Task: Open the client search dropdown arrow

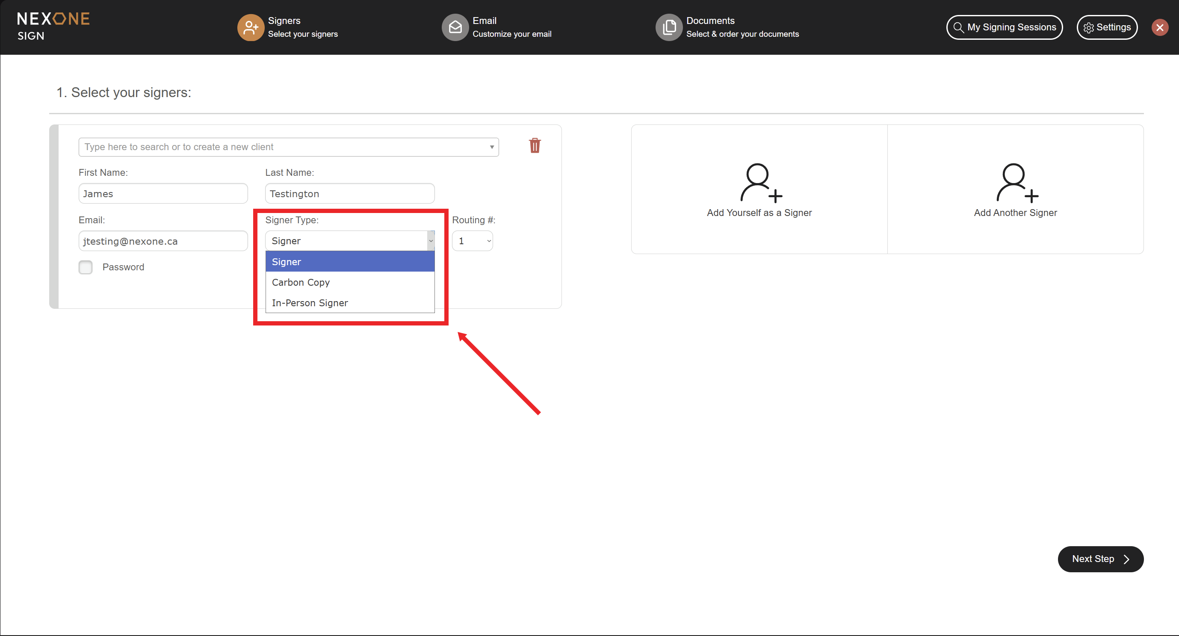Action: pos(491,147)
